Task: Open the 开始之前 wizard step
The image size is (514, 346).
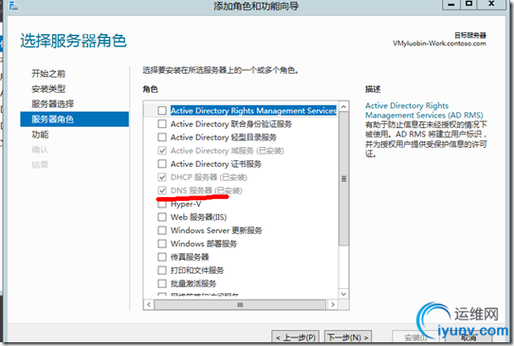Action: 48,73
